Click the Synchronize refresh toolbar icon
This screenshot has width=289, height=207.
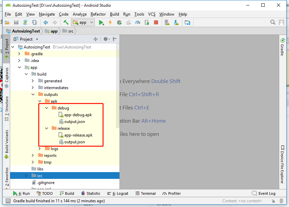35,22
